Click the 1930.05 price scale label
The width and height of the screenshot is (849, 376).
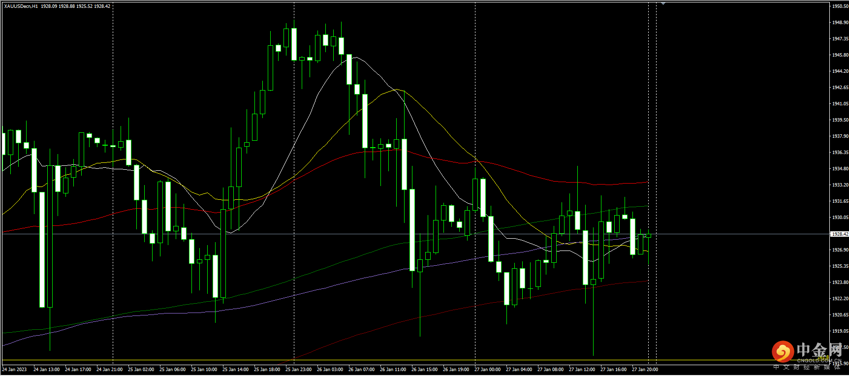840,218
